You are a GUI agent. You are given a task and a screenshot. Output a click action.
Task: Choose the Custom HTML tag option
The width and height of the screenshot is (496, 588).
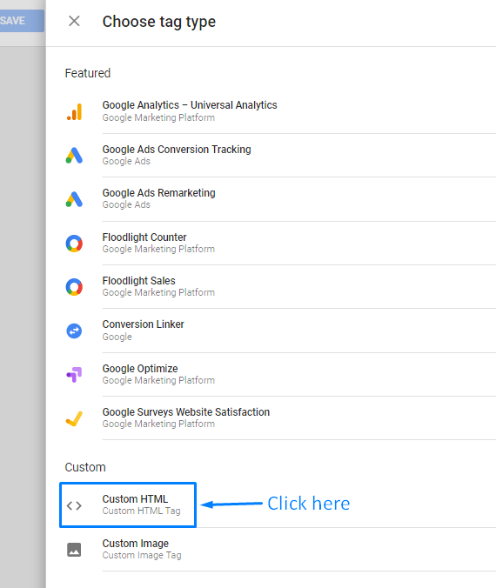pyautogui.click(x=128, y=504)
